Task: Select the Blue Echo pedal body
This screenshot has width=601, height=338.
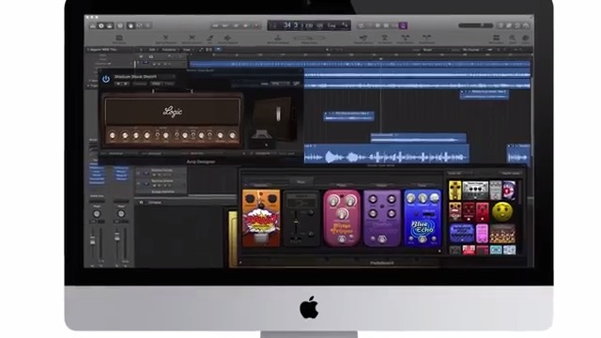Action: pyautogui.click(x=423, y=218)
